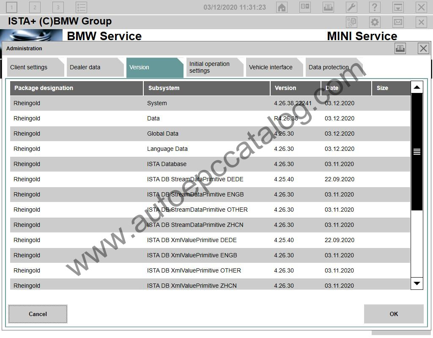This screenshot has width=433, height=338.
Task: Select ISTA DB XmlValuePrimitive OTHER row
Action: point(210,270)
